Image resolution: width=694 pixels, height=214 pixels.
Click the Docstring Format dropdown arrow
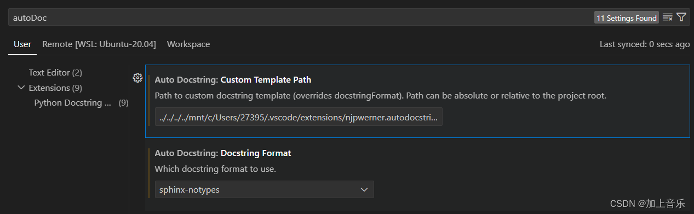[x=364, y=189]
